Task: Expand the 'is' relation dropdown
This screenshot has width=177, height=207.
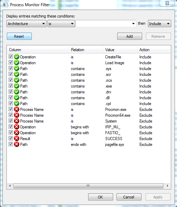Action: click(x=61, y=24)
